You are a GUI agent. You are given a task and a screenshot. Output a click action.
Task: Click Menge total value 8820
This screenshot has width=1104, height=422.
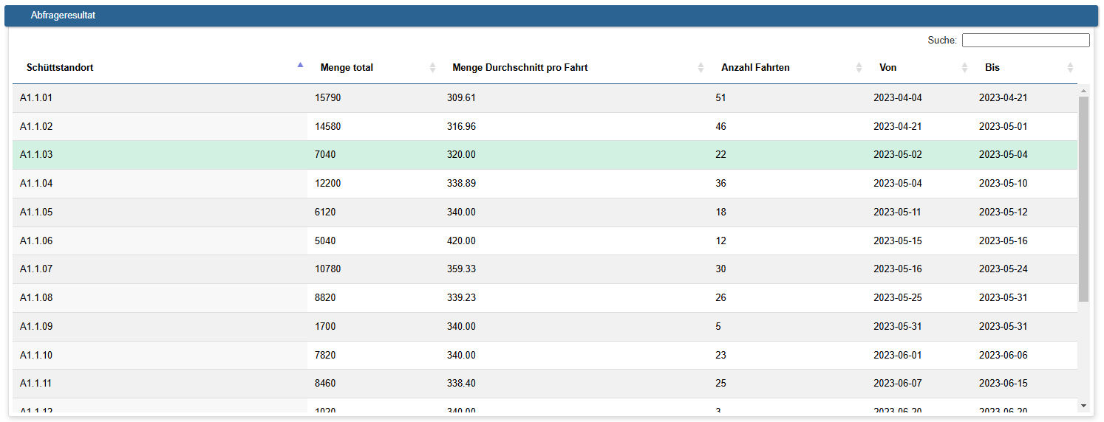tap(325, 298)
